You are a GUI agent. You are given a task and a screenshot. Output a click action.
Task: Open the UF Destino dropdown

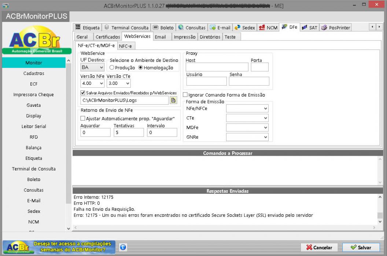click(x=92, y=67)
